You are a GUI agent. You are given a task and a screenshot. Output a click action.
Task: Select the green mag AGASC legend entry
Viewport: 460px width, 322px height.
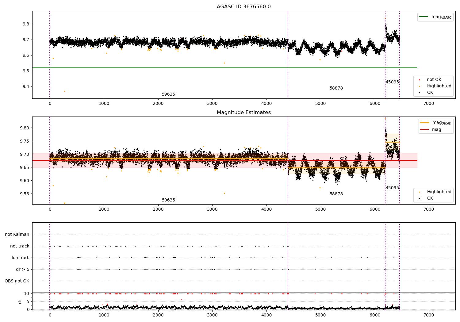coord(435,17)
